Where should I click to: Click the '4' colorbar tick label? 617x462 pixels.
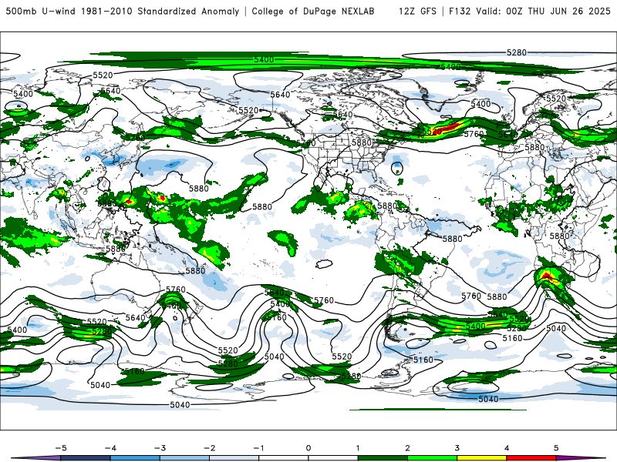tap(507, 448)
